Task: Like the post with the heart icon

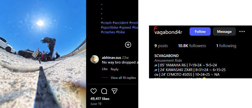Action: pyautogui.click(x=94, y=91)
